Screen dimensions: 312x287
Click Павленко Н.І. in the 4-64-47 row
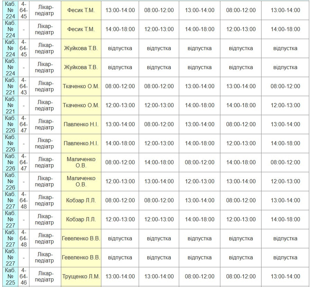pos(81,124)
